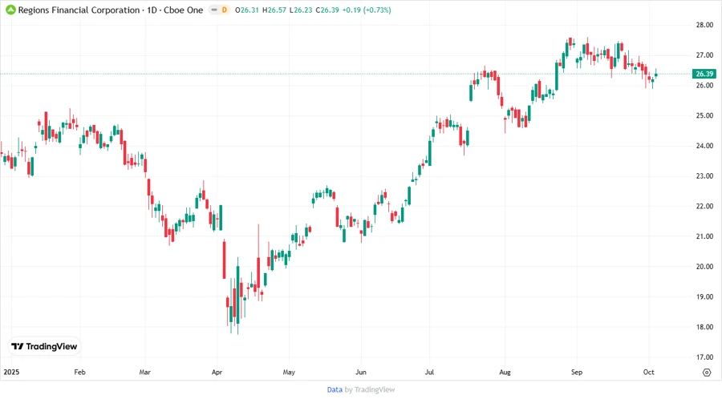Click the 26.39 current price label
Viewport: 722px width, 399px height.
704,74
